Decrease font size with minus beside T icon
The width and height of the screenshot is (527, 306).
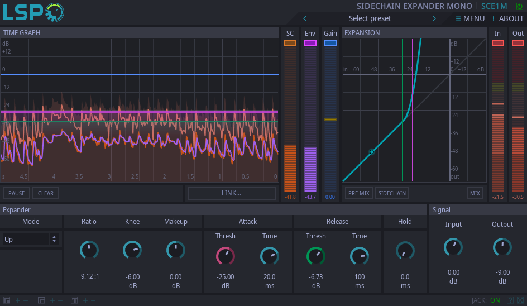(x=93, y=300)
